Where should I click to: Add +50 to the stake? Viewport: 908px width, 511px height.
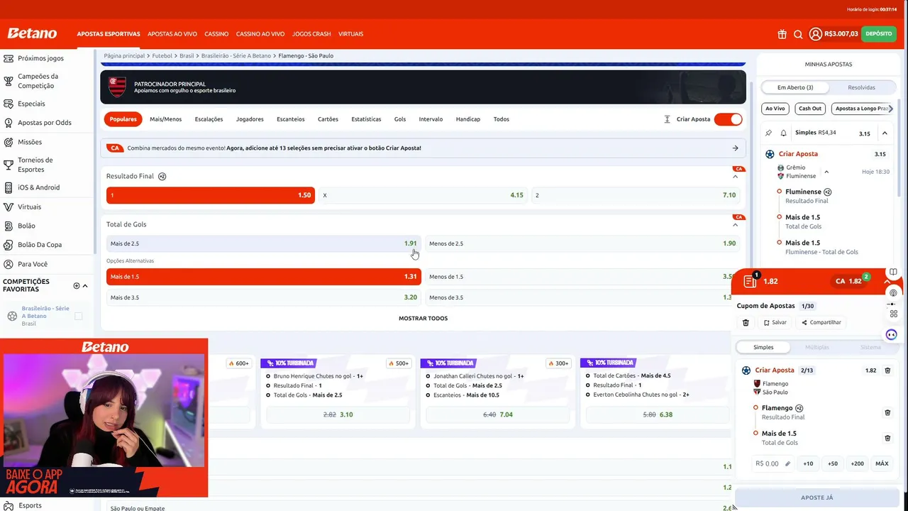click(833, 463)
